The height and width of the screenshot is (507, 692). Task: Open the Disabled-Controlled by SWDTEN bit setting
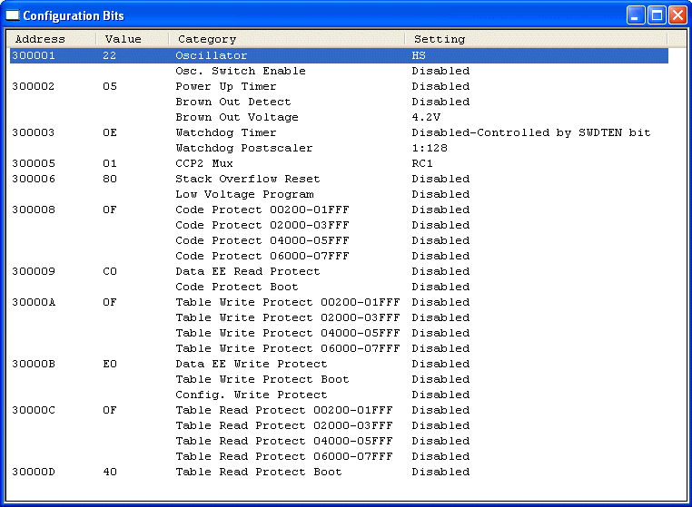coord(531,132)
